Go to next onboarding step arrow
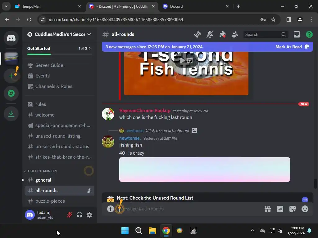This screenshot has height=238, width=318. coord(305,200)
